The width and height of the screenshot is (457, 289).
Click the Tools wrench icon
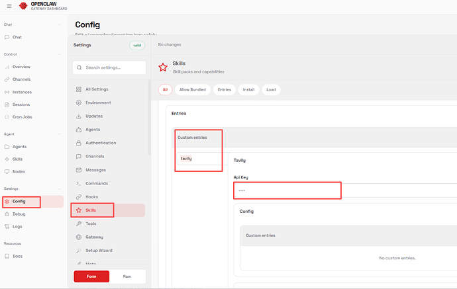[79, 224]
